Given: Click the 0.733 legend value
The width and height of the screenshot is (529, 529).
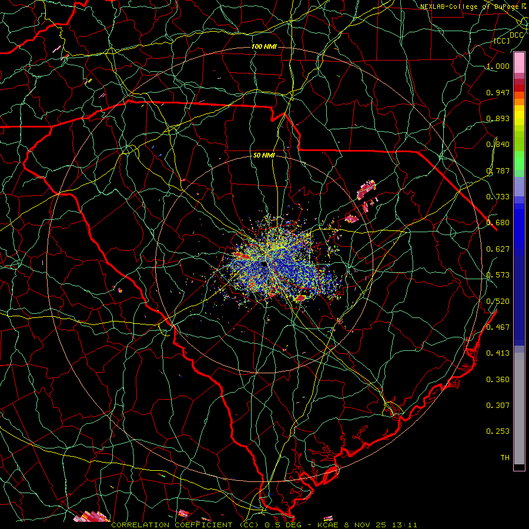Looking at the screenshot, I should (498, 197).
